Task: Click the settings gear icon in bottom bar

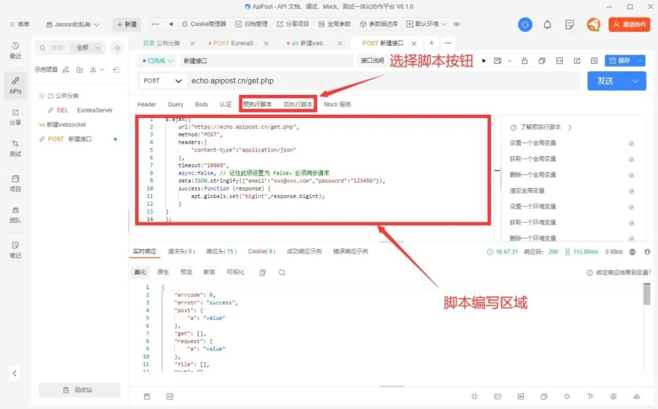Action: [x=614, y=396]
